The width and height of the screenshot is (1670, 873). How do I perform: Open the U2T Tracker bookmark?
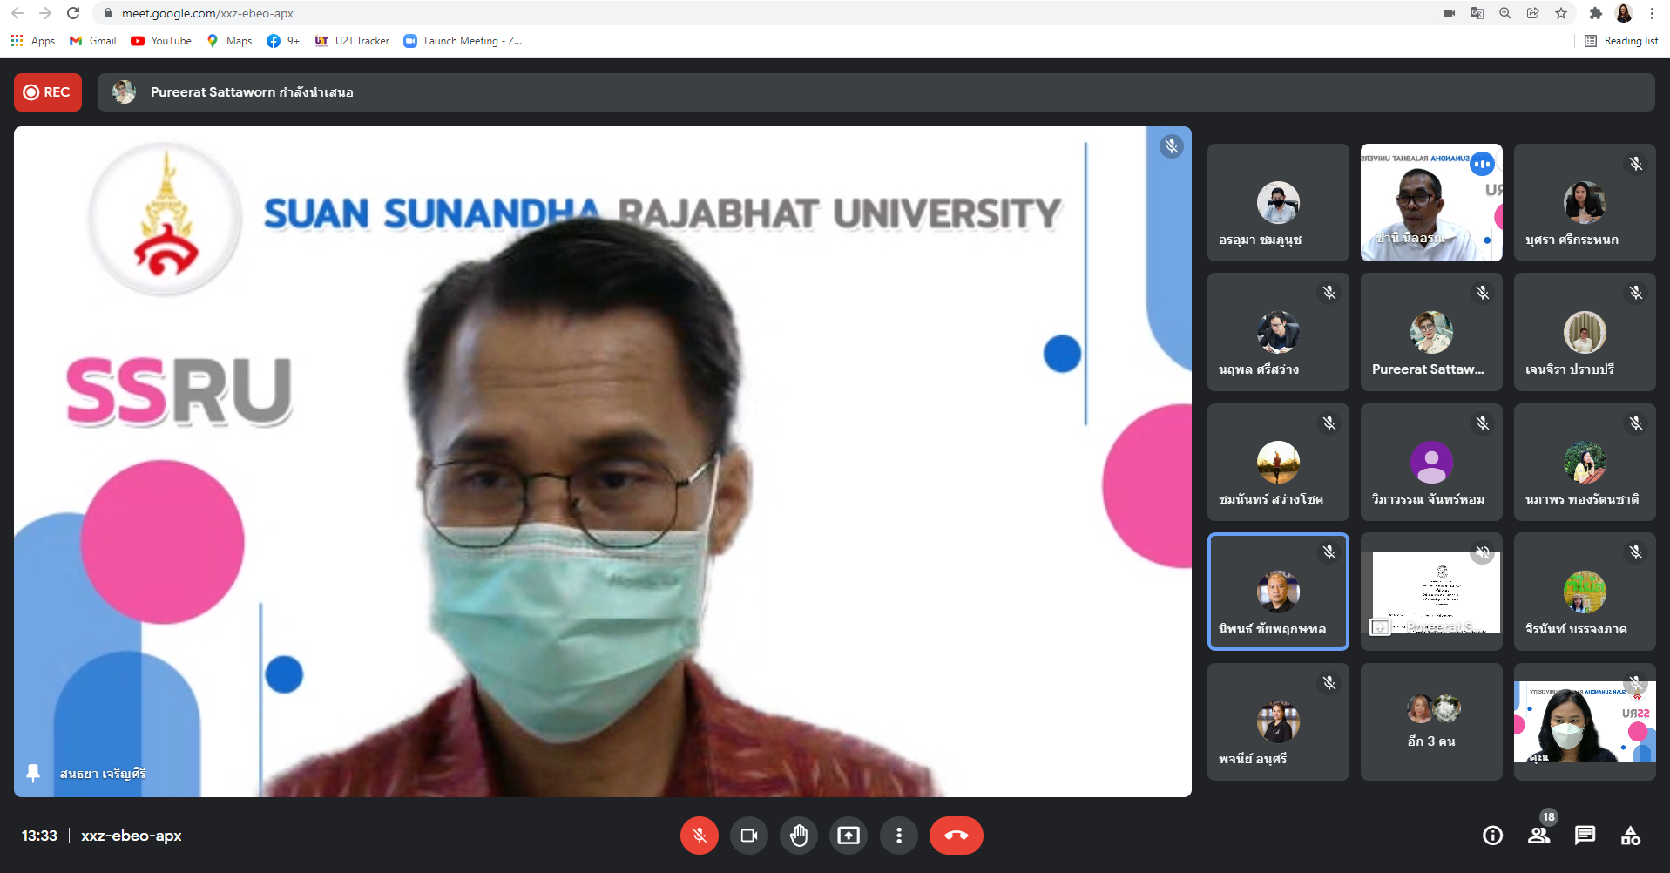[353, 41]
